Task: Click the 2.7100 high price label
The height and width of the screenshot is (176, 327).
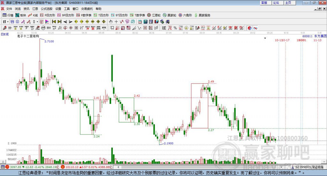Action: pyautogui.click(x=49, y=41)
